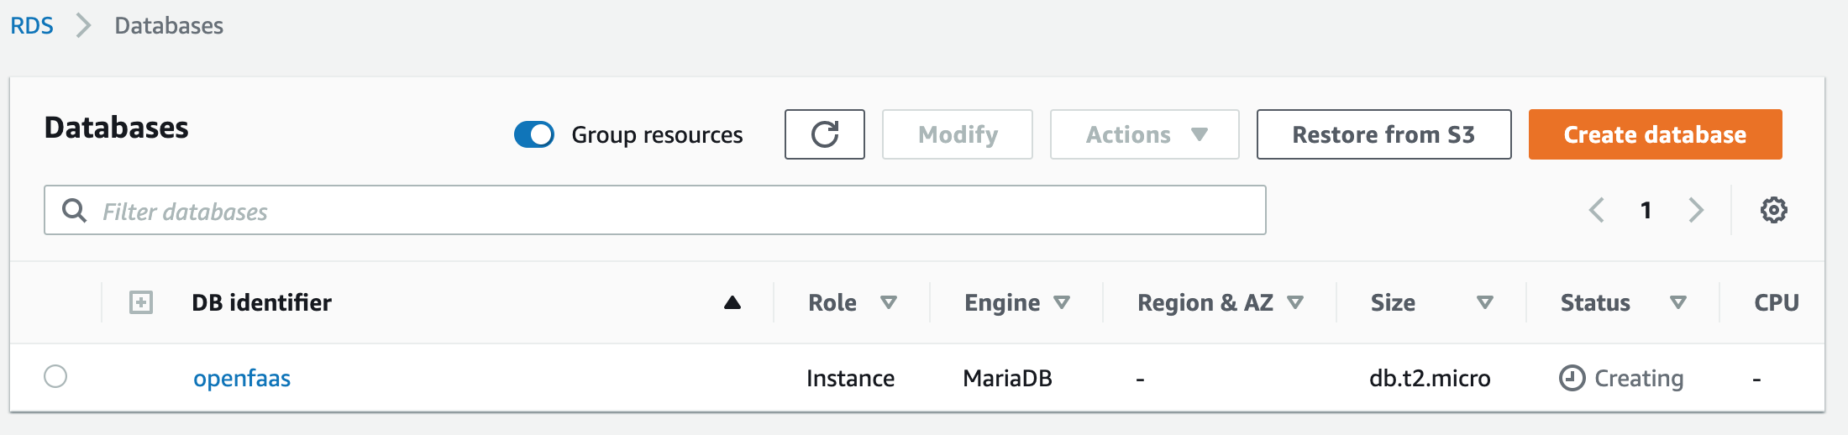Click the refresh databases icon button
The width and height of the screenshot is (1848, 435).
[824, 134]
